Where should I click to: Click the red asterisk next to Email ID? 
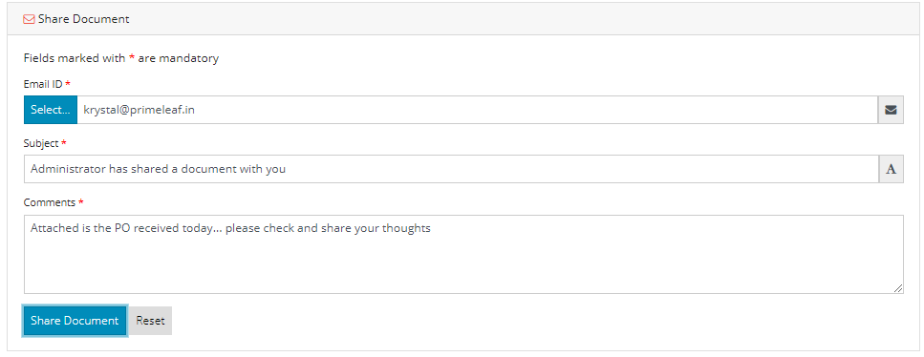pyautogui.click(x=68, y=84)
